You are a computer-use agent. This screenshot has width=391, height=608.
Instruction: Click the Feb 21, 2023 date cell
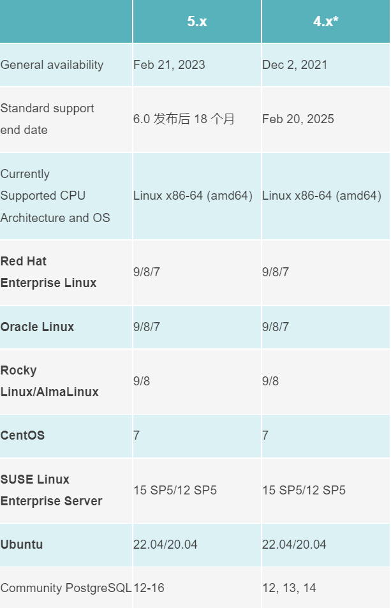(169, 65)
